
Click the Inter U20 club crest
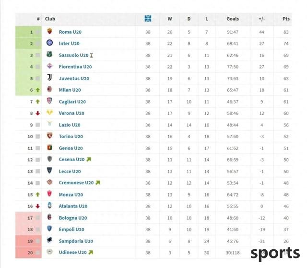click(x=50, y=43)
